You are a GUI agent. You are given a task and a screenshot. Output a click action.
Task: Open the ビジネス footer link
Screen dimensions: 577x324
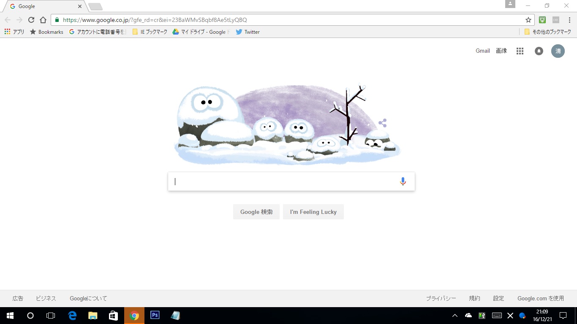(x=46, y=298)
